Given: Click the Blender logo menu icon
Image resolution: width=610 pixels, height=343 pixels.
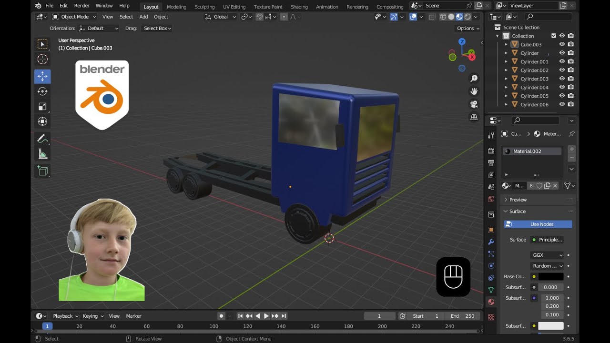Looking at the screenshot, I should 38,6.
